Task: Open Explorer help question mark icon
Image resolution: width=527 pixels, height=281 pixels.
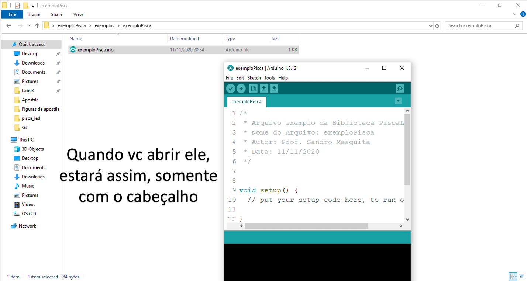Action: pyautogui.click(x=523, y=14)
